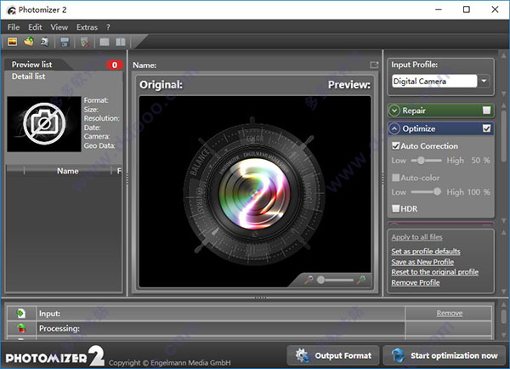Click the remove image toolbar icon
This screenshot has height=369, width=510.
pos(84,42)
